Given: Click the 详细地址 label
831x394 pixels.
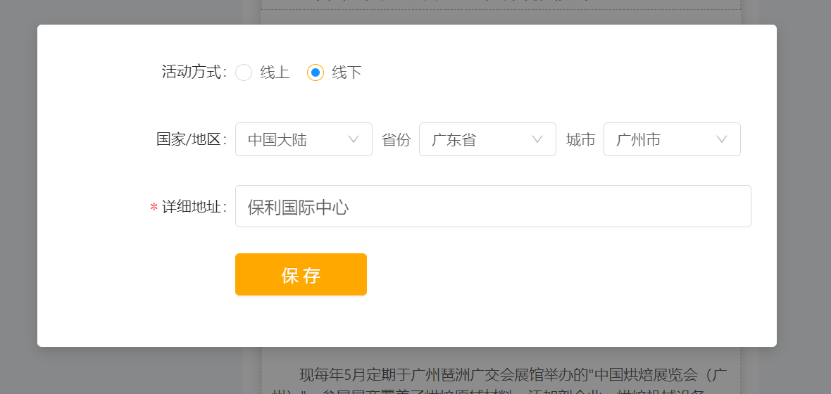Looking at the screenshot, I should point(194,207).
